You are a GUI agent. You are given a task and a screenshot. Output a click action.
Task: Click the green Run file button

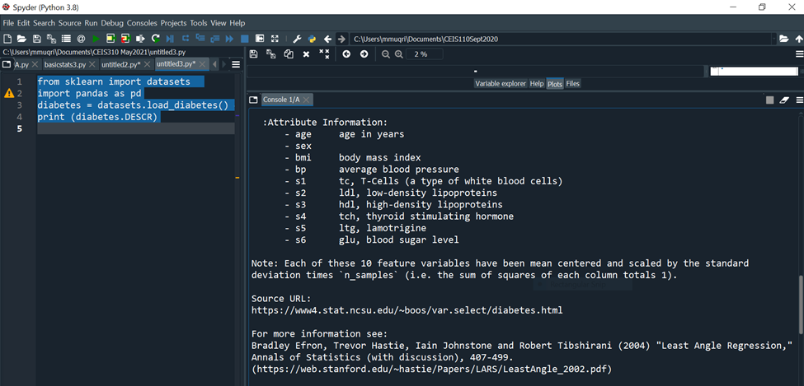pos(96,39)
